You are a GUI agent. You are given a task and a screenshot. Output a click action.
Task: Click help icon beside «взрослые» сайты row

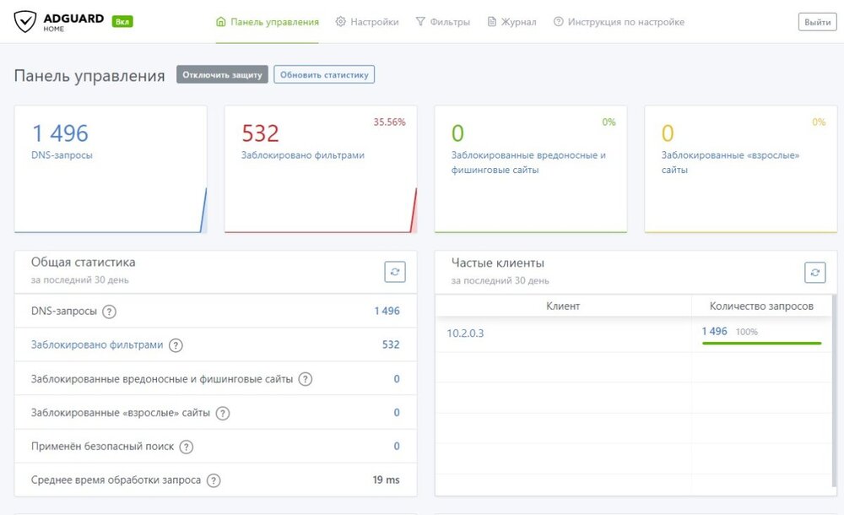[222, 413]
